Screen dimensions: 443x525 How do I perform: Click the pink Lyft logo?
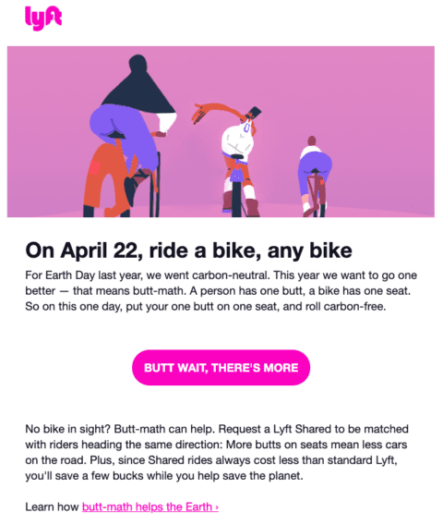coord(43,18)
